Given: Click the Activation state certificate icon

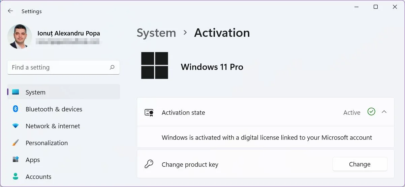Looking at the screenshot, I should point(149,113).
